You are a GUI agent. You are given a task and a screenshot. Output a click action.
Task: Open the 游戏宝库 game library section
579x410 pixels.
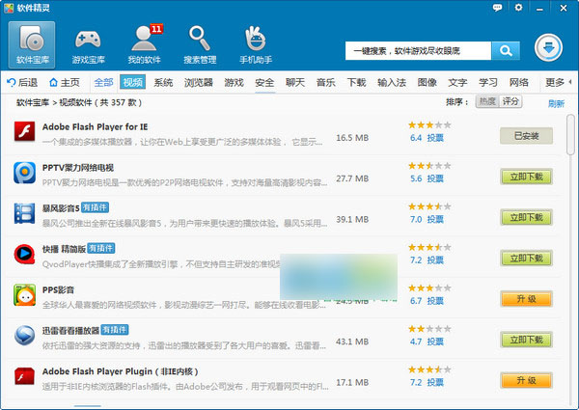[88, 44]
